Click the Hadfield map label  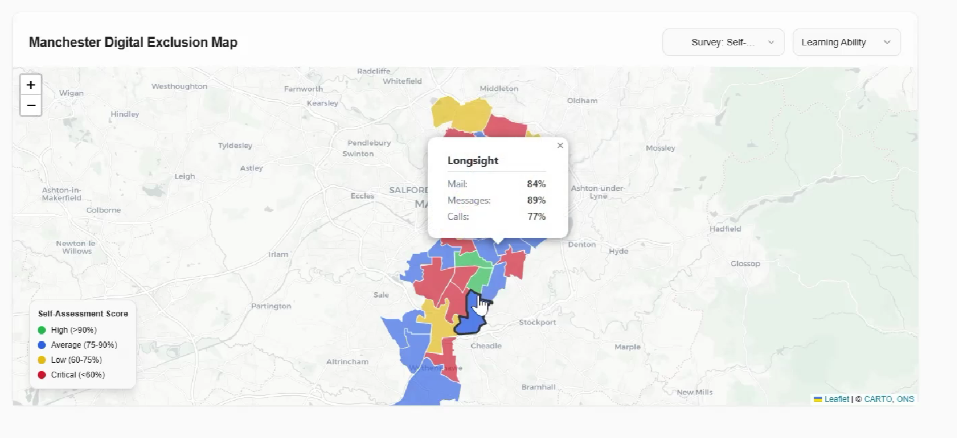pyautogui.click(x=725, y=229)
